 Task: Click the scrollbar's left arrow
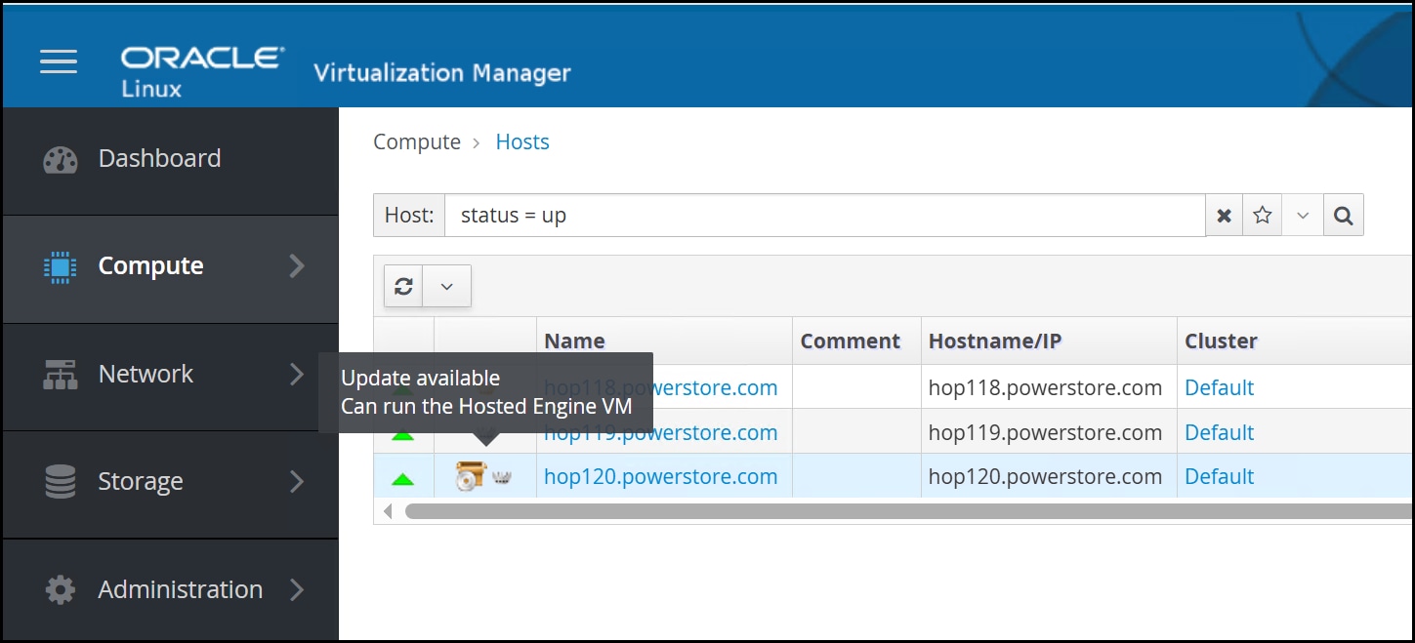(x=388, y=511)
